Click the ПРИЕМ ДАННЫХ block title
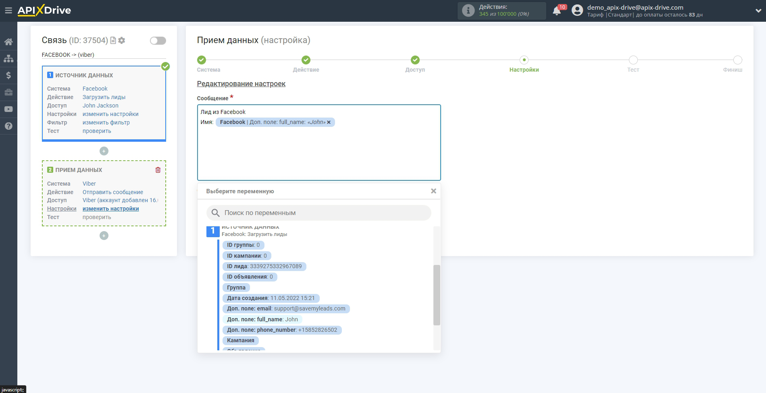Image resolution: width=766 pixels, height=393 pixels. 79,170
